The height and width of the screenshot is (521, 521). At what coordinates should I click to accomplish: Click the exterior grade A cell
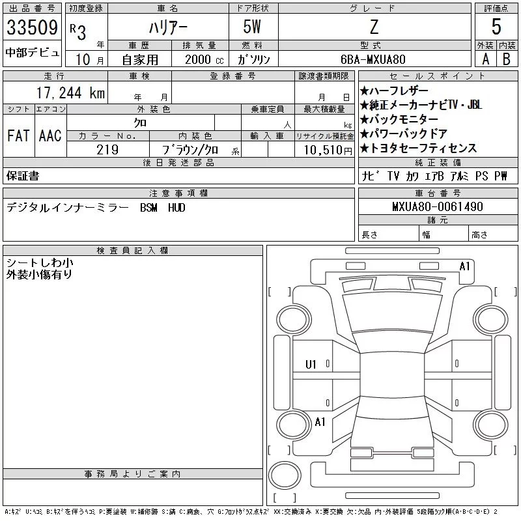[x=485, y=59]
